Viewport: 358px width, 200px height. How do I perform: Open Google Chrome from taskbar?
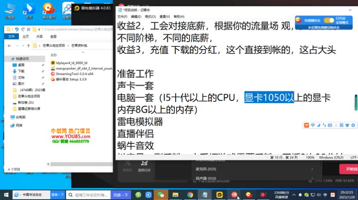[190, 195]
